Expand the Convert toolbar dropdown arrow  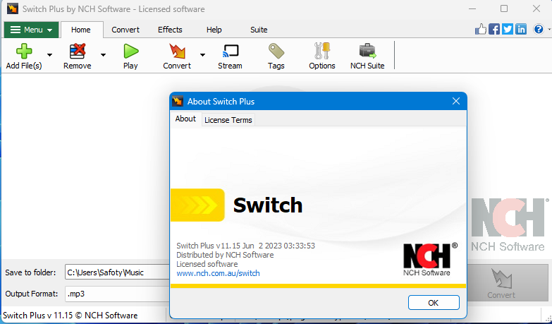click(x=202, y=54)
